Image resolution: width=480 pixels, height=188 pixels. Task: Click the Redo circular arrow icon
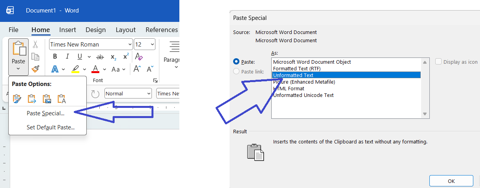pyautogui.click(x=95, y=94)
